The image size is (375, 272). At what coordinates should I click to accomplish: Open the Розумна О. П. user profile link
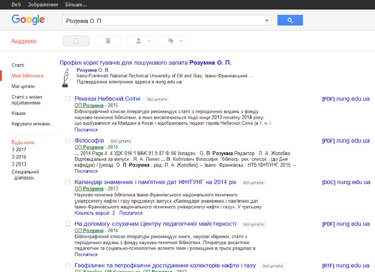point(93,70)
